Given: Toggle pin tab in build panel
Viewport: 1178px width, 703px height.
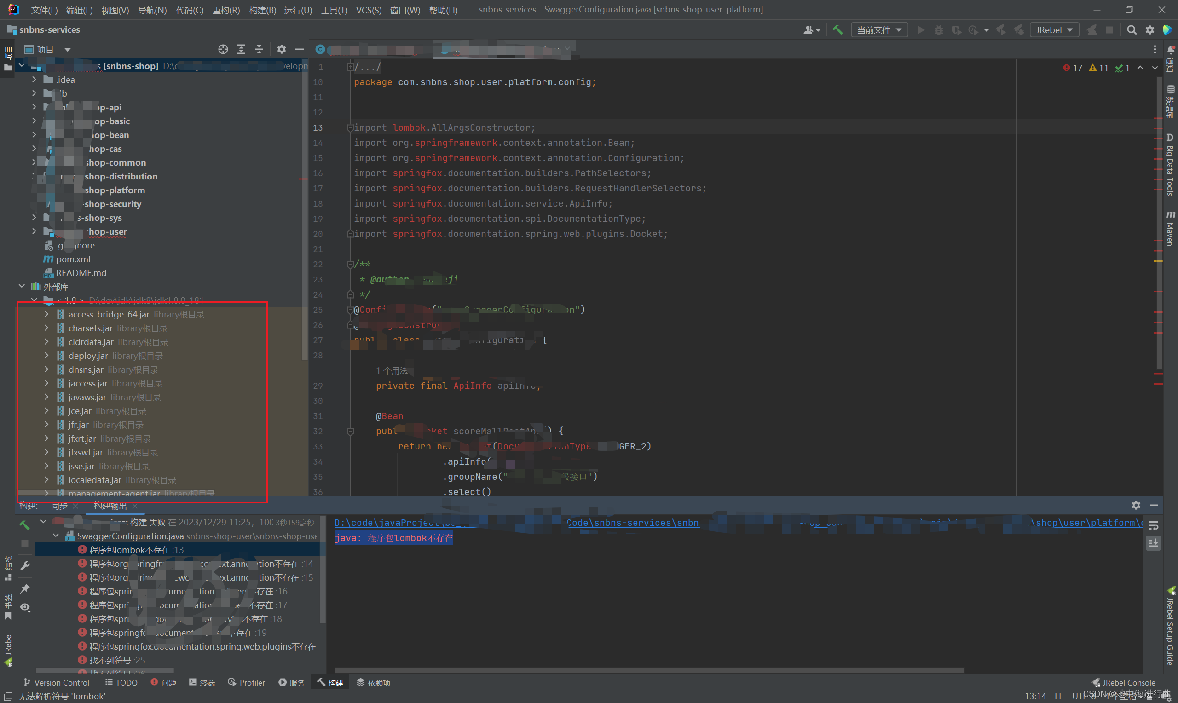Looking at the screenshot, I should (25, 588).
